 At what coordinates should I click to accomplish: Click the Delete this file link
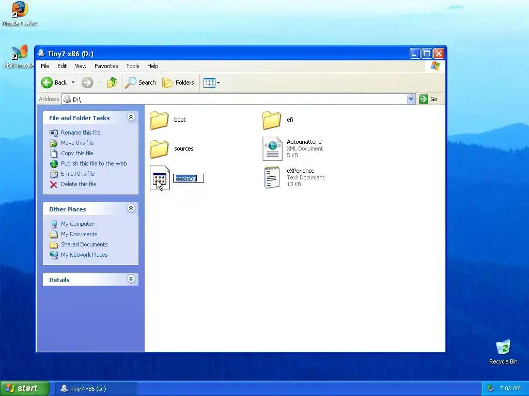pyautogui.click(x=79, y=184)
